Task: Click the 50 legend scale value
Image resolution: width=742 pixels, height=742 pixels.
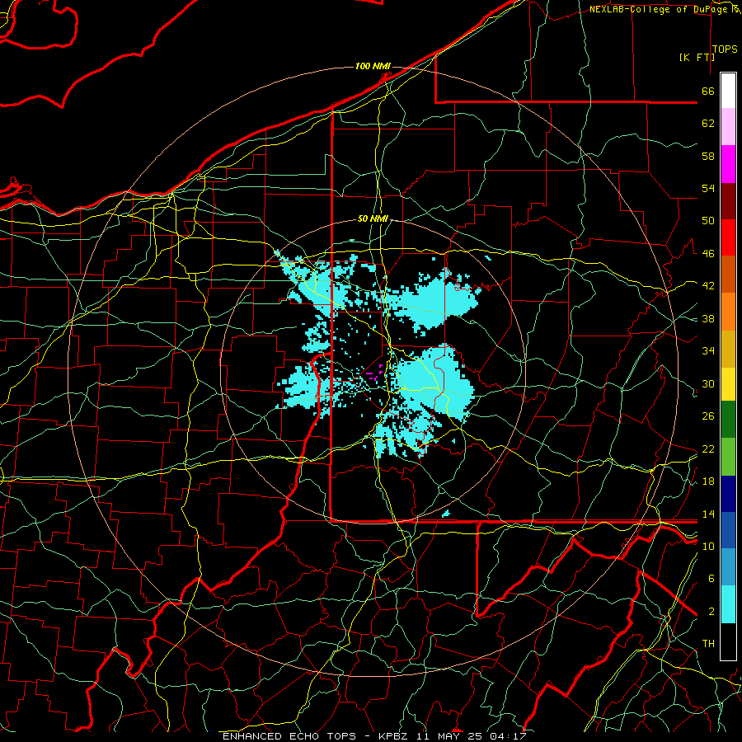Action: [x=708, y=221]
